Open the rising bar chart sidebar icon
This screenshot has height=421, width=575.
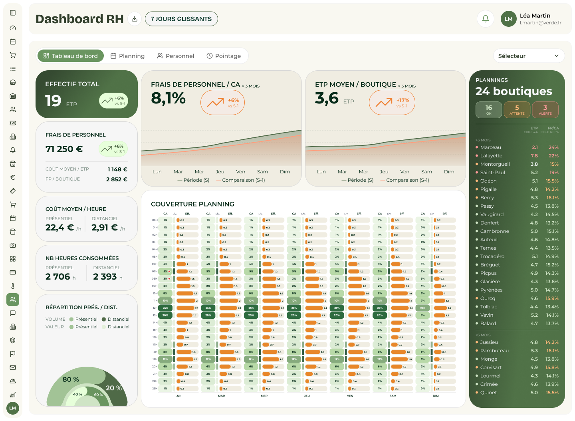(13, 395)
